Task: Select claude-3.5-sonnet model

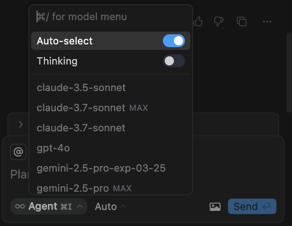Action: pyautogui.click(x=81, y=87)
